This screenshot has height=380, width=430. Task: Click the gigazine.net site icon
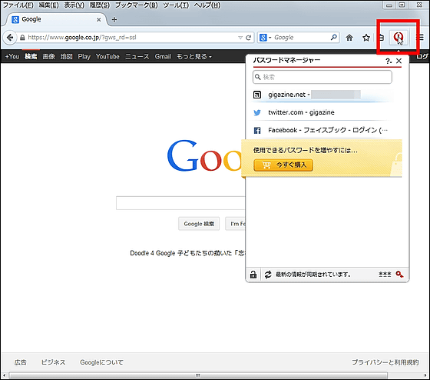257,95
